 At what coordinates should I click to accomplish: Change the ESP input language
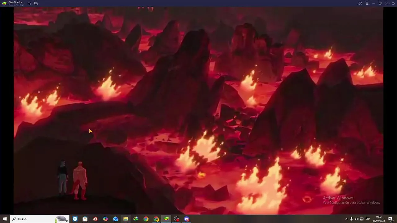pyautogui.click(x=368, y=219)
